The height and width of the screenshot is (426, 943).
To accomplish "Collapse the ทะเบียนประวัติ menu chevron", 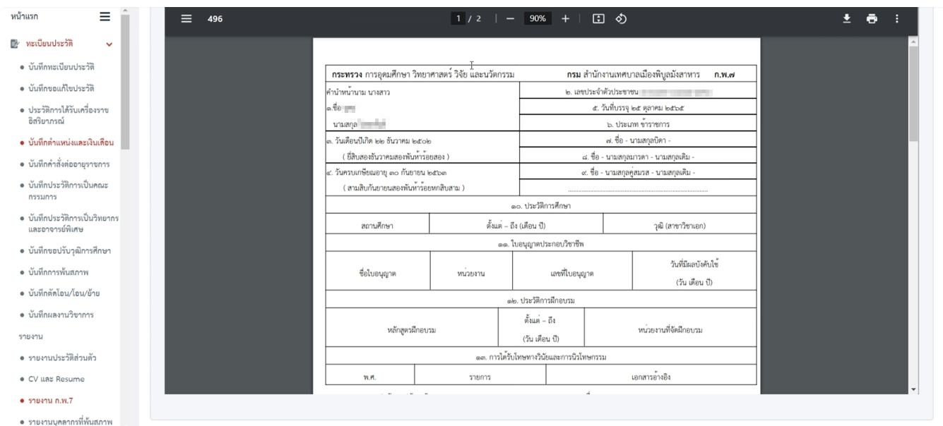I will (x=109, y=44).
